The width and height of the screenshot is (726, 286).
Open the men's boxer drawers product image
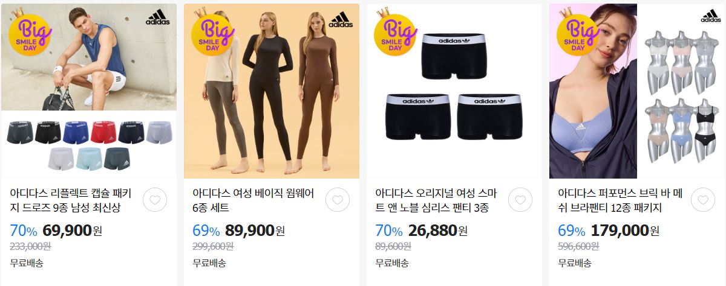pyautogui.click(x=89, y=91)
